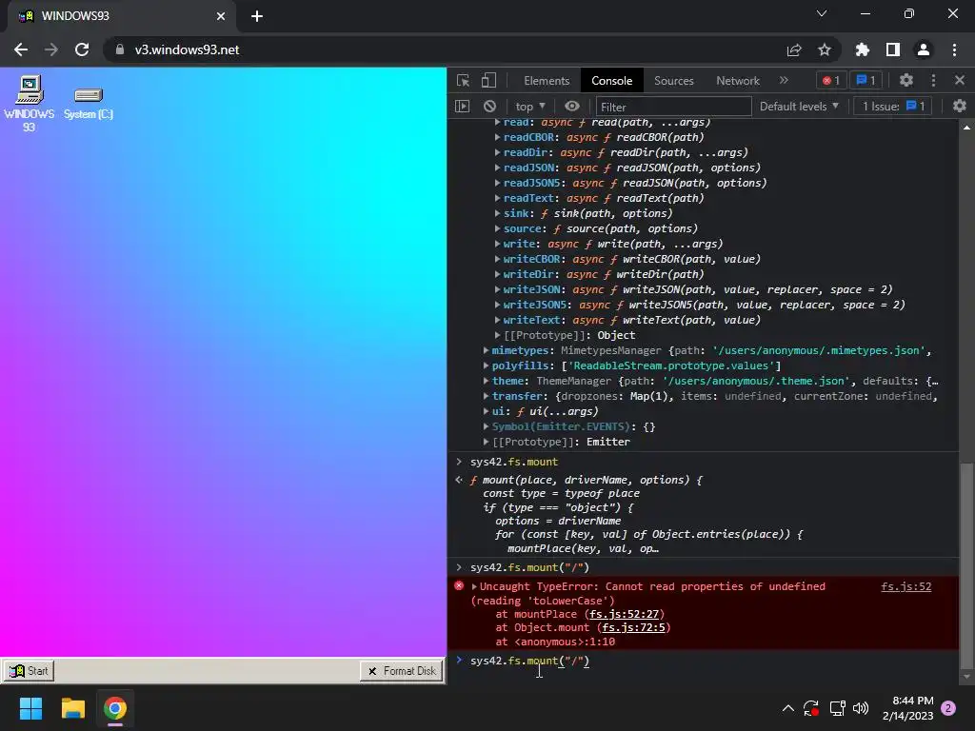Expand the polyfills array entry
975x731 pixels.
(487, 365)
